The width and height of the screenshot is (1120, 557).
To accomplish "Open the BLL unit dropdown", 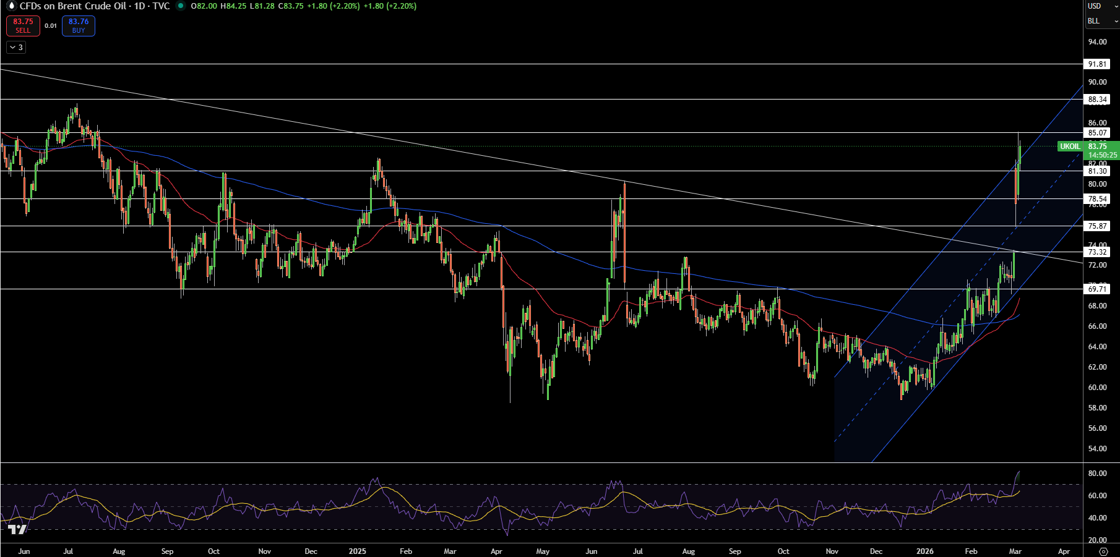I will click(1103, 20).
